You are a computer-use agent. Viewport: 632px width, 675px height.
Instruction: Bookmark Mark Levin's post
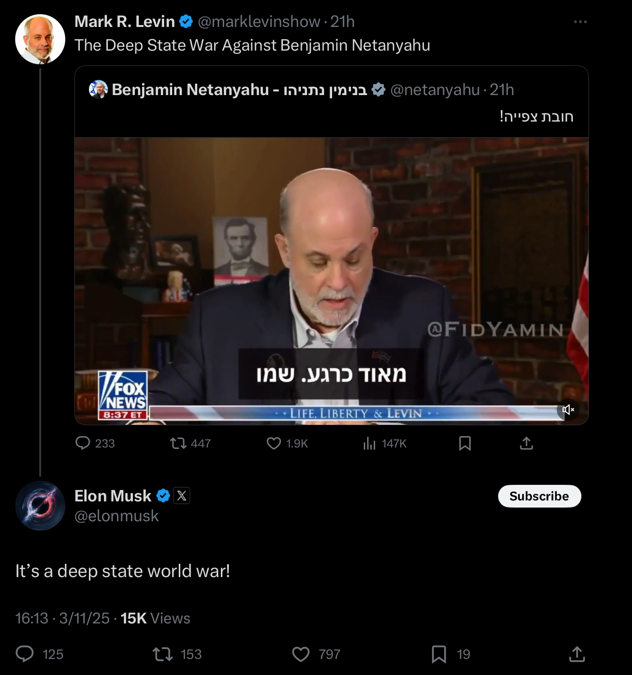point(465,443)
